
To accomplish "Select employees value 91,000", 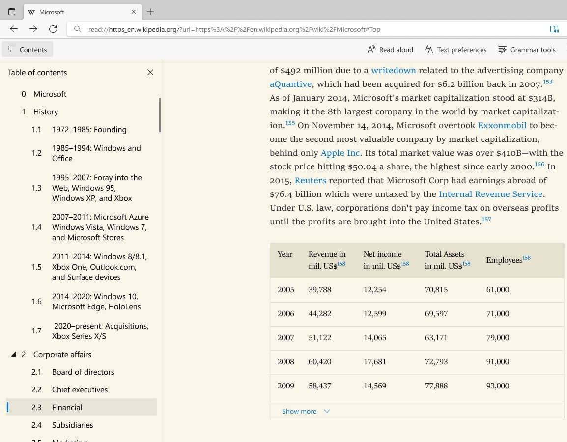I will [x=498, y=362].
